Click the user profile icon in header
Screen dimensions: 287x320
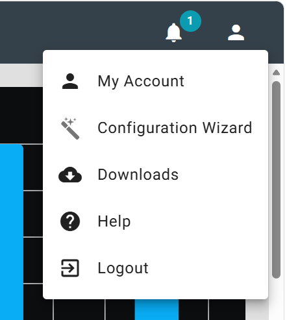[x=236, y=32]
